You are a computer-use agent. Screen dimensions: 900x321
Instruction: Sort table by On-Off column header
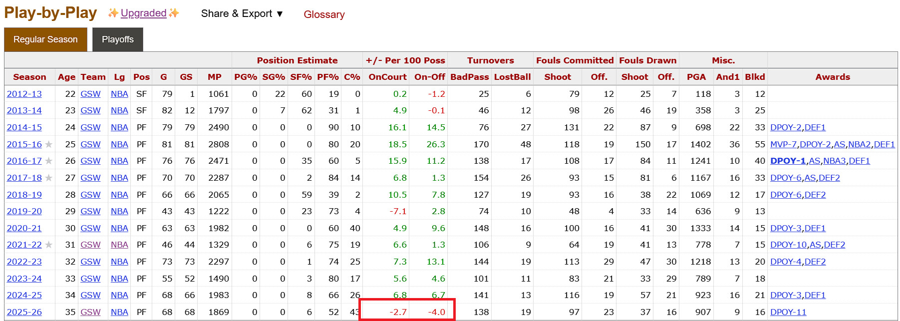coord(429,77)
